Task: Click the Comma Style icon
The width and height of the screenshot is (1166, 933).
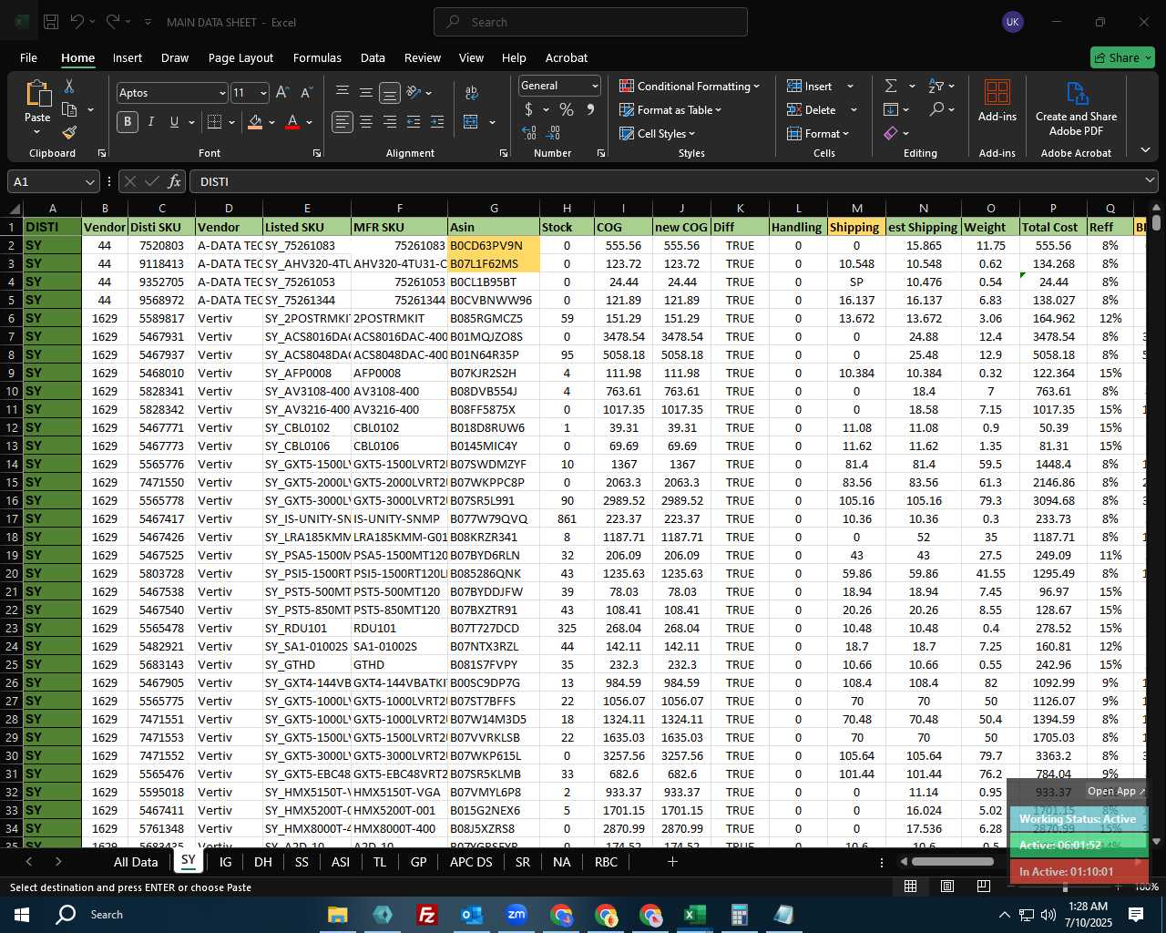Action: pyautogui.click(x=590, y=110)
